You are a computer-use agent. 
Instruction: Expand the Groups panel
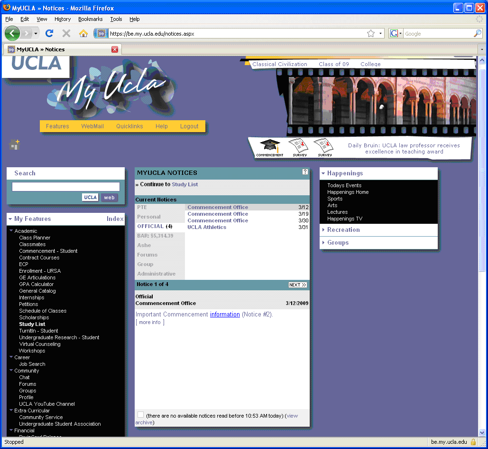pyautogui.click(x=338, y=243)
